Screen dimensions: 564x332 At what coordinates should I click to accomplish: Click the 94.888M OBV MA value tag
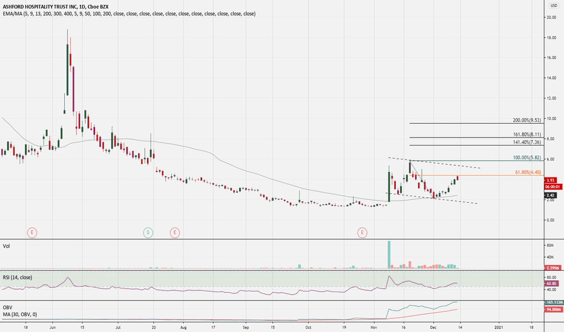[554, 310]
